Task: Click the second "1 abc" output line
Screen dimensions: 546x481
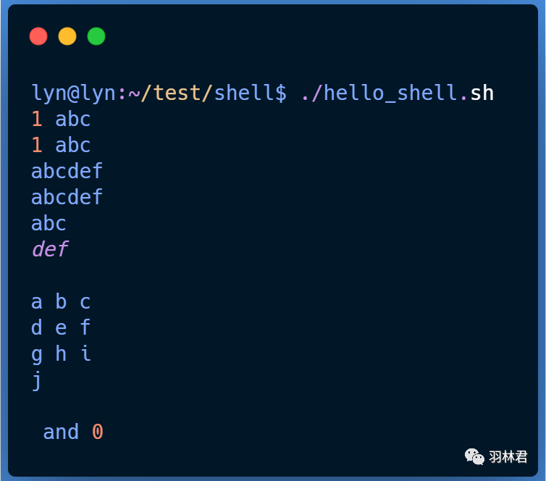Action: [x=61, y=145]
